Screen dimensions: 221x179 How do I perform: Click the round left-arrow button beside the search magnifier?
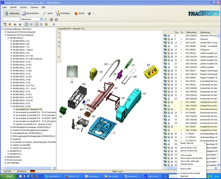(x=51, y=19)
